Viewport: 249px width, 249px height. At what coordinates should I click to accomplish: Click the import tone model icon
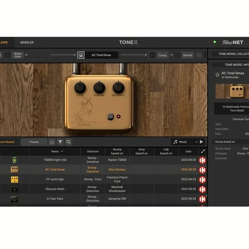pyautogui.click(x=52, y=142)
